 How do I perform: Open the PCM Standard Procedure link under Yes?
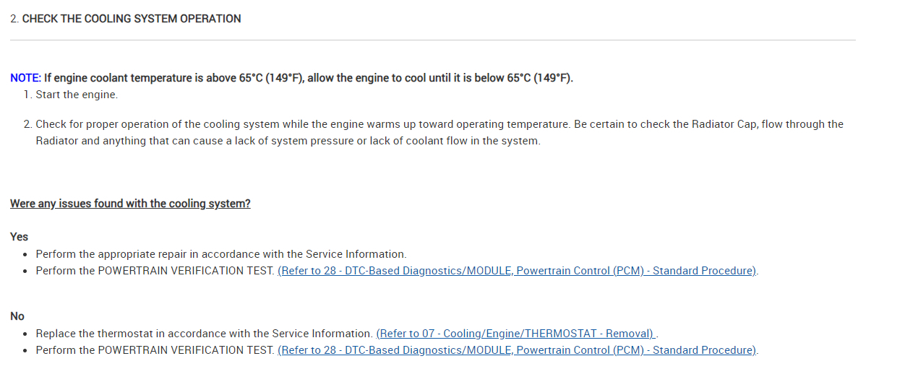click(x=517, y=271)
